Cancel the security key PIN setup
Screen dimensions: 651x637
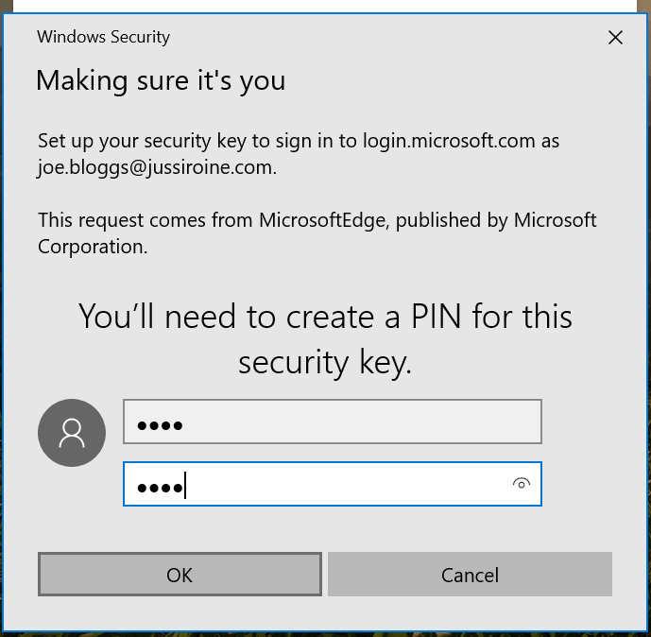click(470, 575)
